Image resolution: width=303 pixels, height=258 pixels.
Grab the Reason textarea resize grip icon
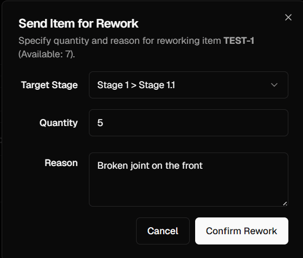click(285, 203)
